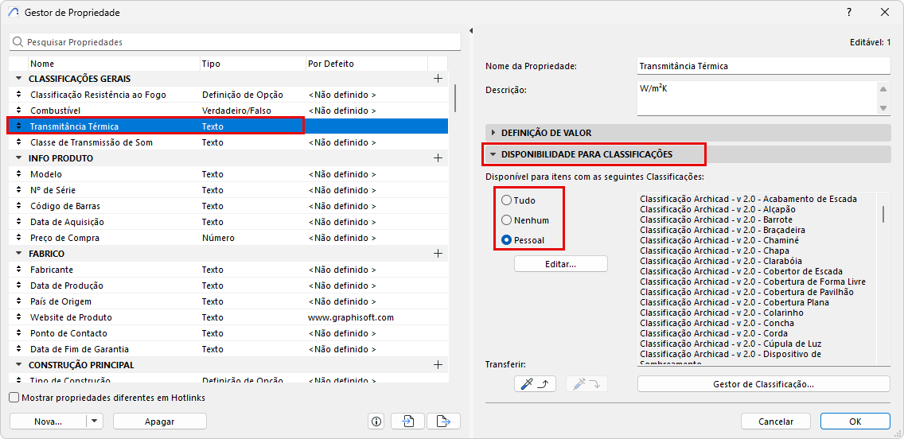Image resolution: width=904 pixels, height=439 pixels.
Task: Select the Data de Aquisição property
Action: (x=229, y=222)
